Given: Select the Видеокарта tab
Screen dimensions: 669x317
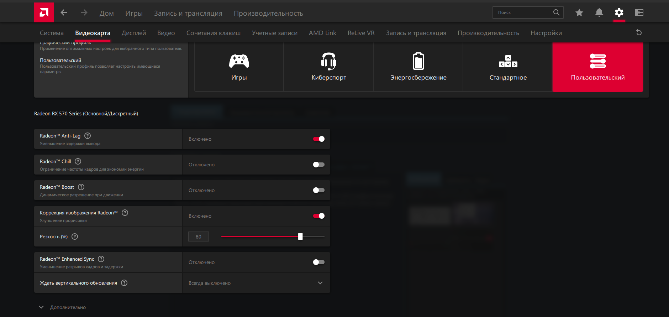Looking at the screenshot, I should (x=93, y=33).
